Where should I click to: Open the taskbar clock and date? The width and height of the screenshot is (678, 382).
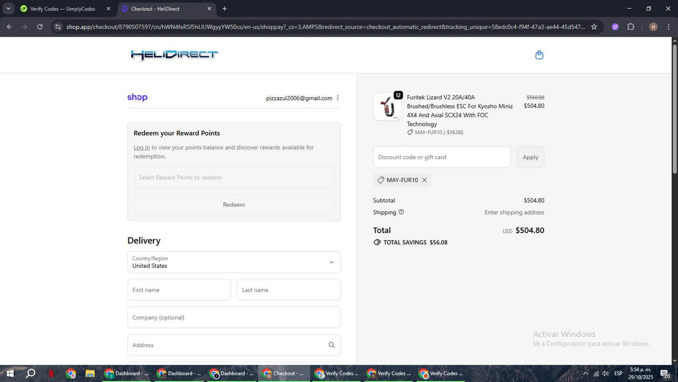(x=640, y=373)
